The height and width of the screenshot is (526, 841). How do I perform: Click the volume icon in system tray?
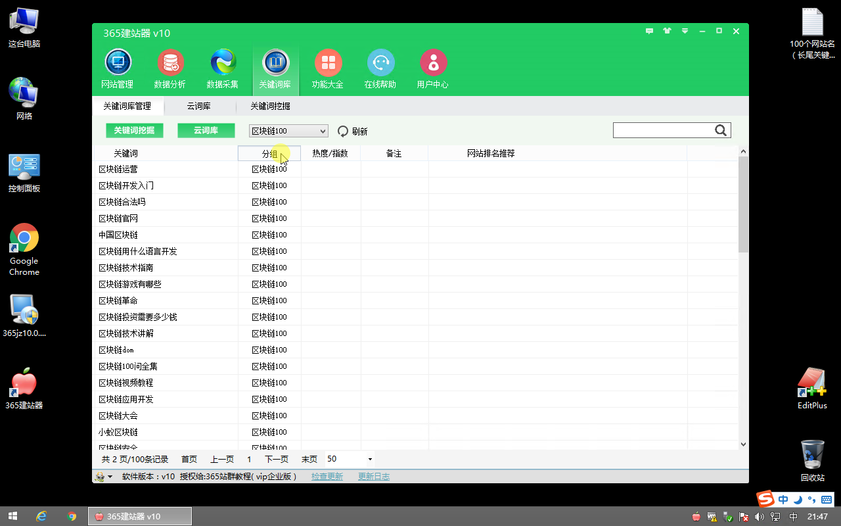(x=760, y=517)
